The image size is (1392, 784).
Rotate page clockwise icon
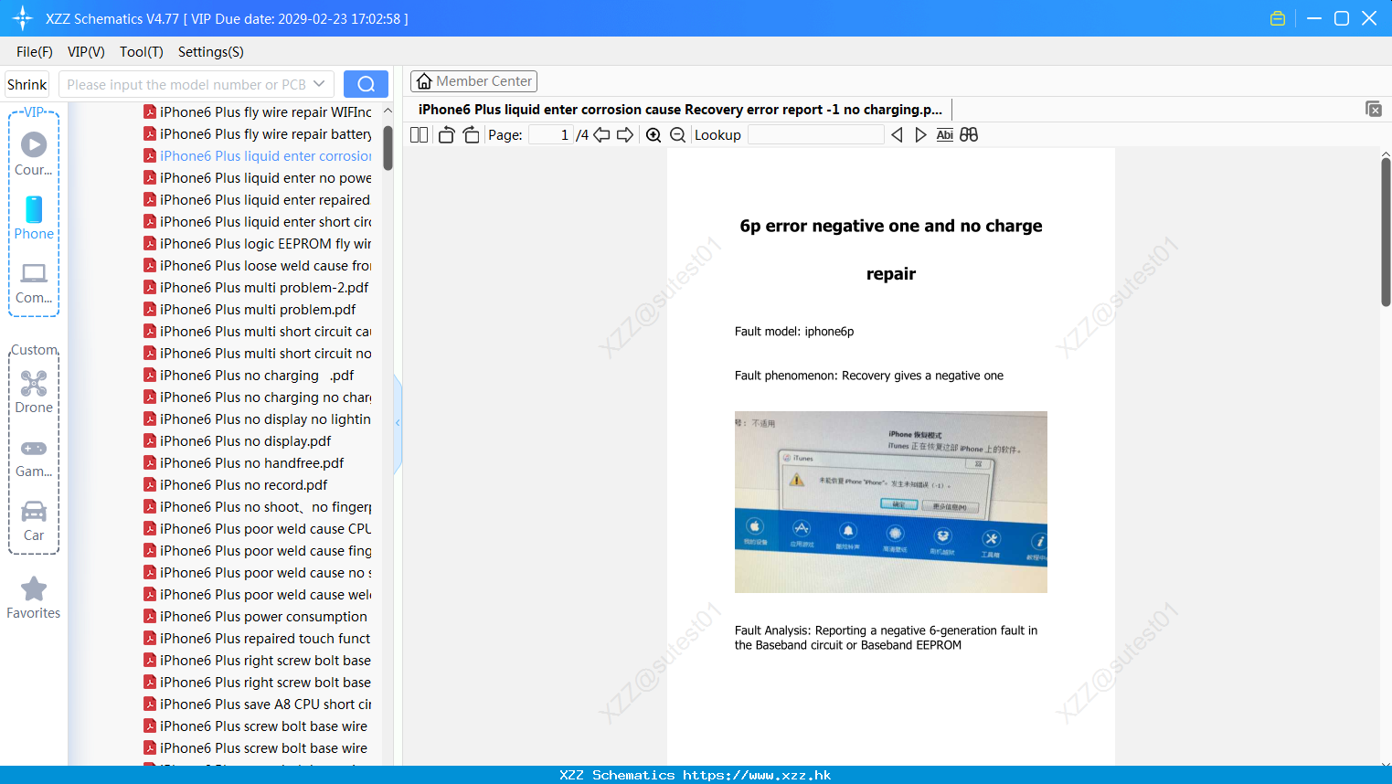471,135
